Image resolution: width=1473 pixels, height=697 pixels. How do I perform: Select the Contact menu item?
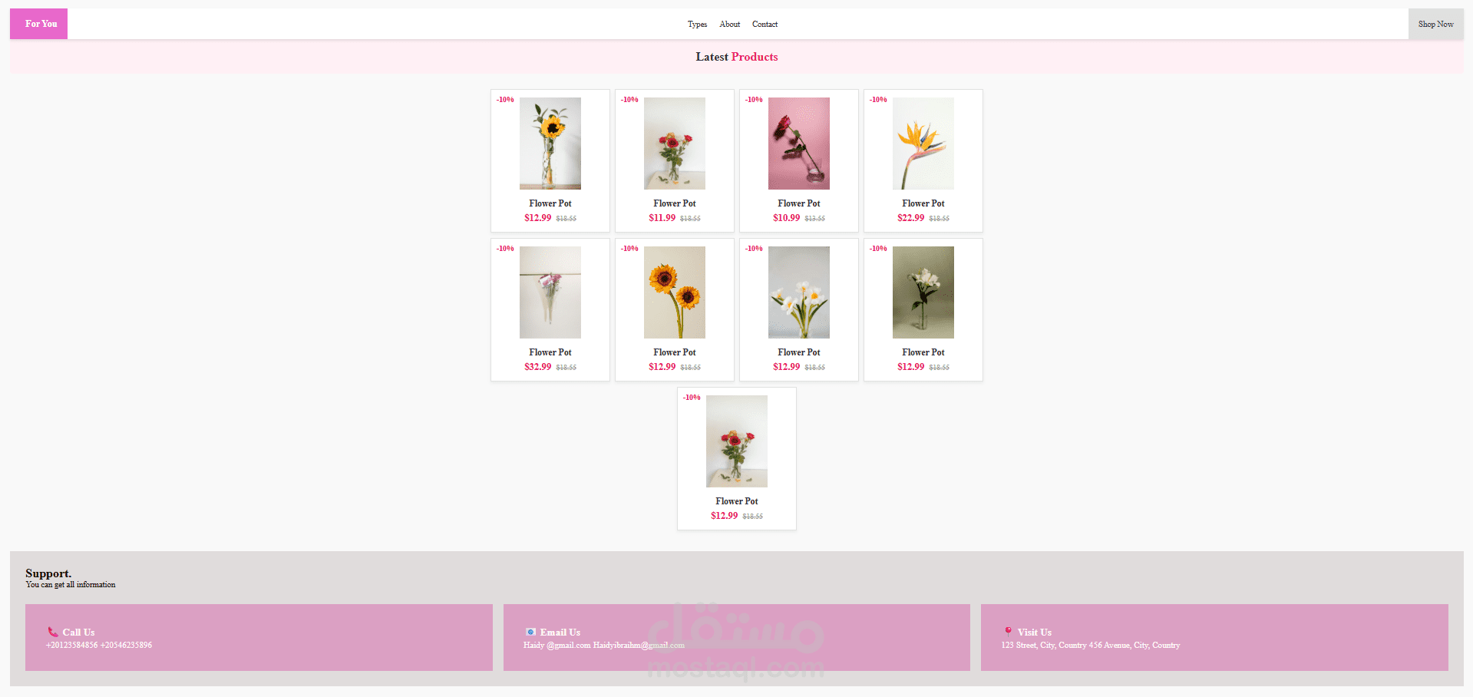765,24
